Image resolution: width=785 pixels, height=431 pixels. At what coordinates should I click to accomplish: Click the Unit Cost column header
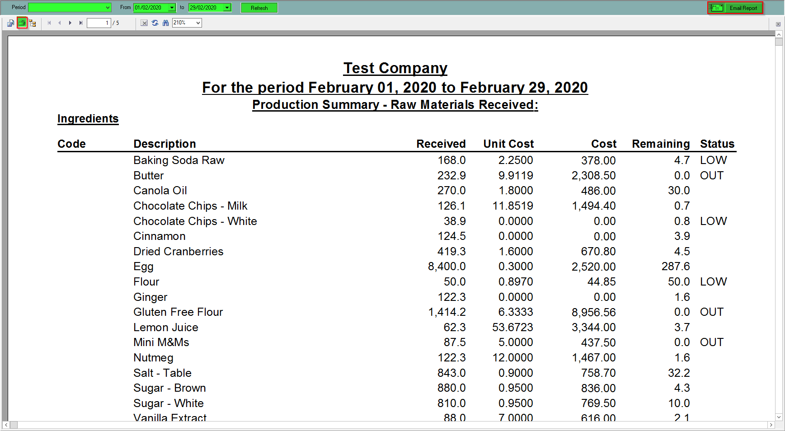point(508,144)
